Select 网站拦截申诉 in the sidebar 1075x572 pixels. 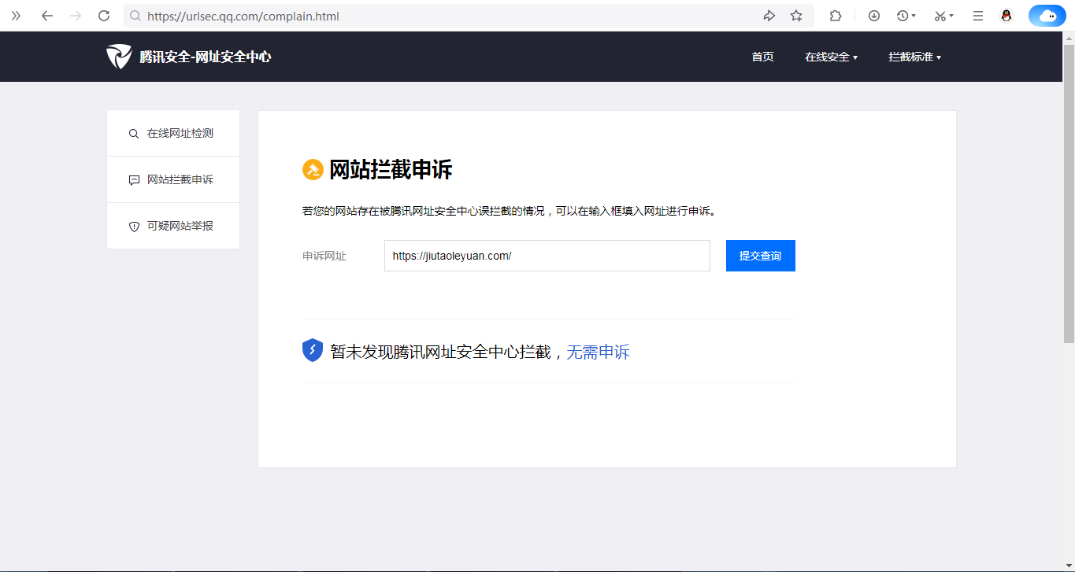(173, 179)
